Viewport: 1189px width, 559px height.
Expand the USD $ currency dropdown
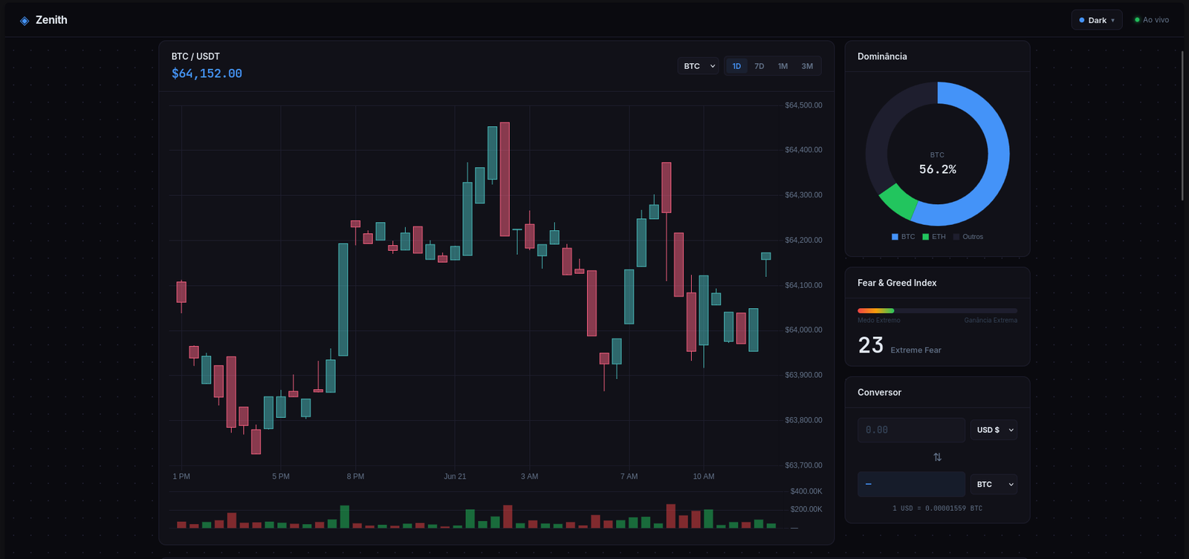pos(994,430)
